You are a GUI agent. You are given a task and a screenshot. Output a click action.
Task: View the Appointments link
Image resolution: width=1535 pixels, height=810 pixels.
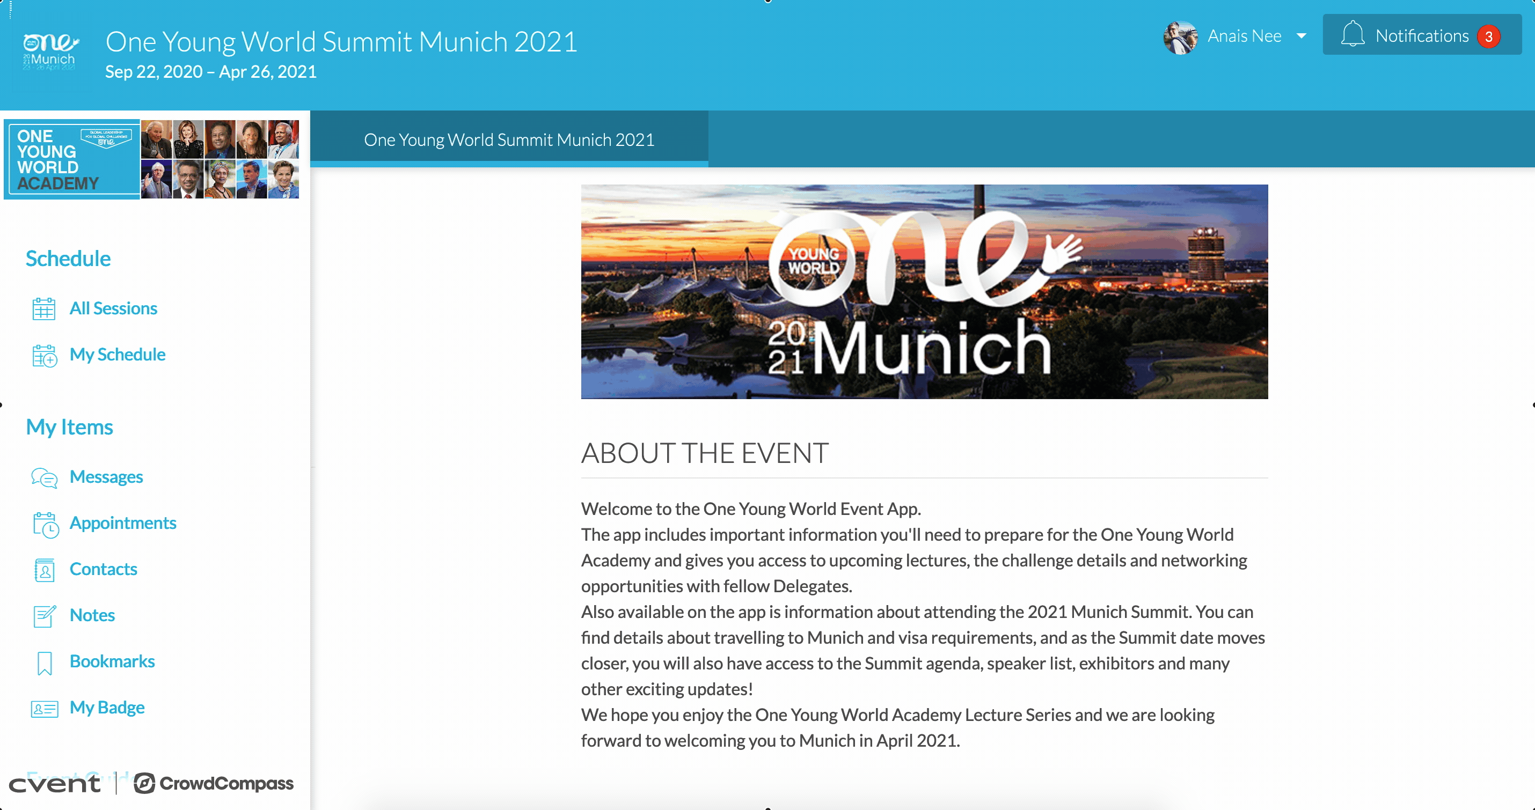123,523
